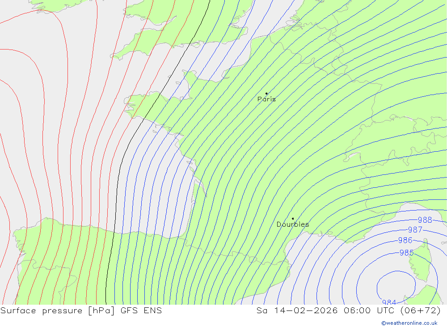Screen dimensions: 447x327
Task: Click the 988 isobar label
Action: click(425, 219)
